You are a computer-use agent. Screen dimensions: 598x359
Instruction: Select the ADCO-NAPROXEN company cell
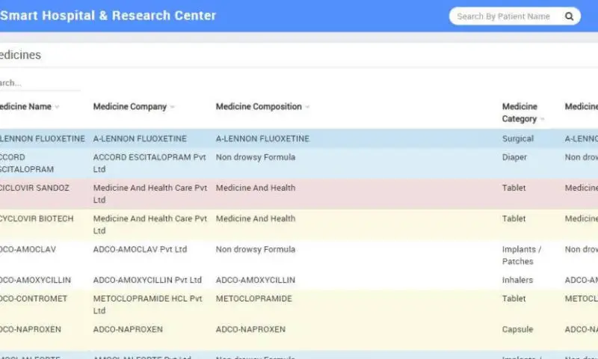pos(128,329)
